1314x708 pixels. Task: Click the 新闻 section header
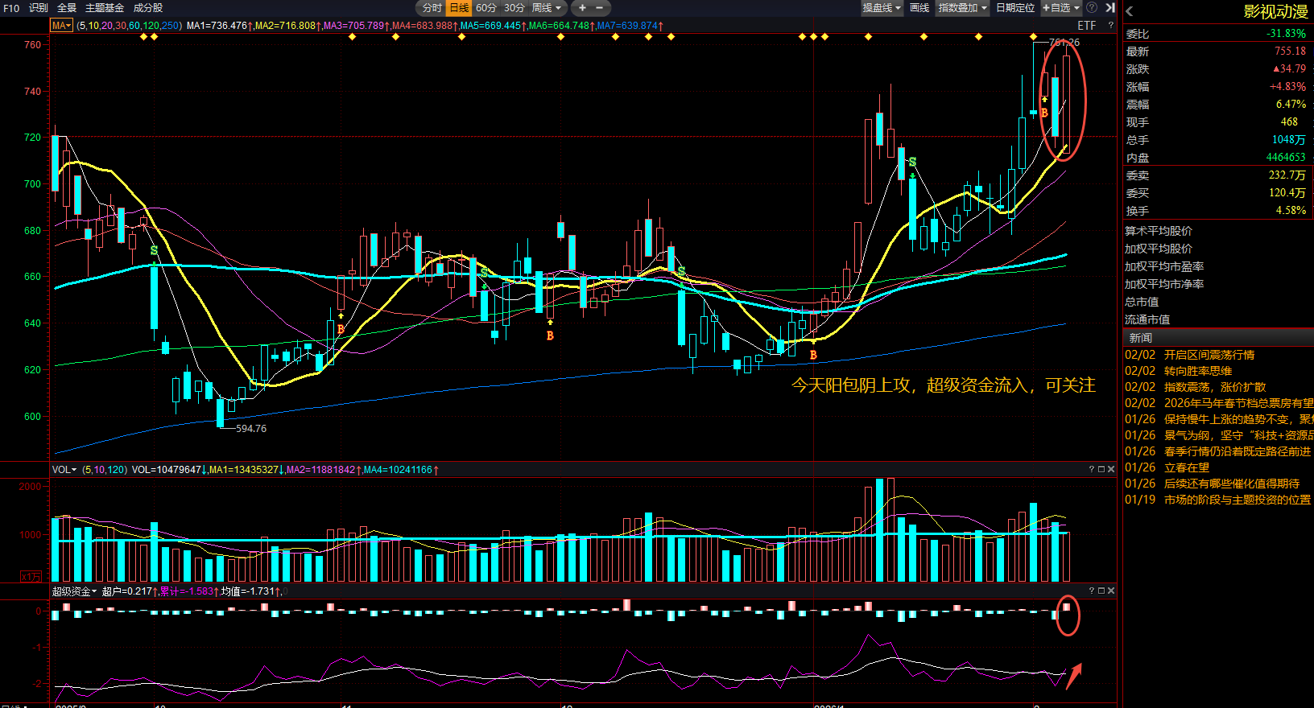tap(1140, 338)
